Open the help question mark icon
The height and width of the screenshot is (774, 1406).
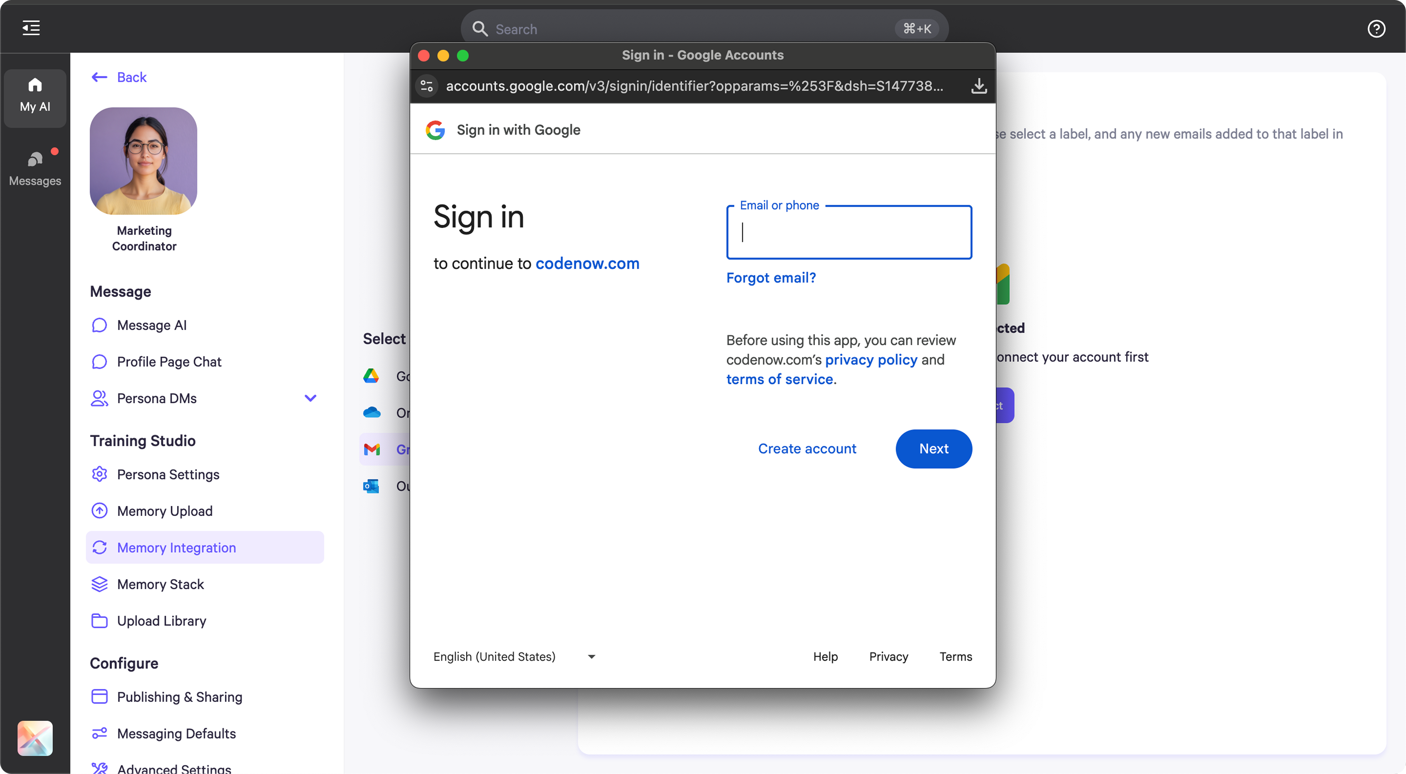coord(1376,28)
